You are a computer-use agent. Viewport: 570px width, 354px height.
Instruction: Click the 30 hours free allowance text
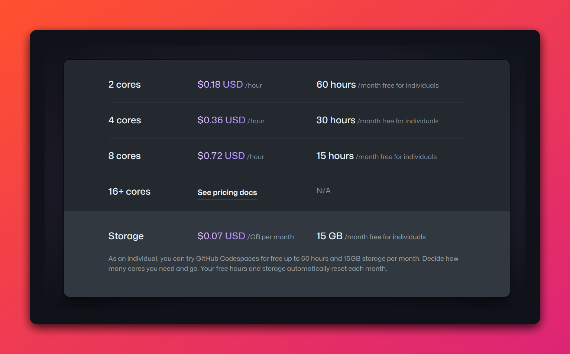coord(336,120)
